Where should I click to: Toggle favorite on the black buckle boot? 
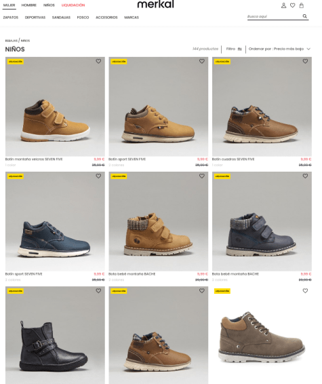[98, 290]
